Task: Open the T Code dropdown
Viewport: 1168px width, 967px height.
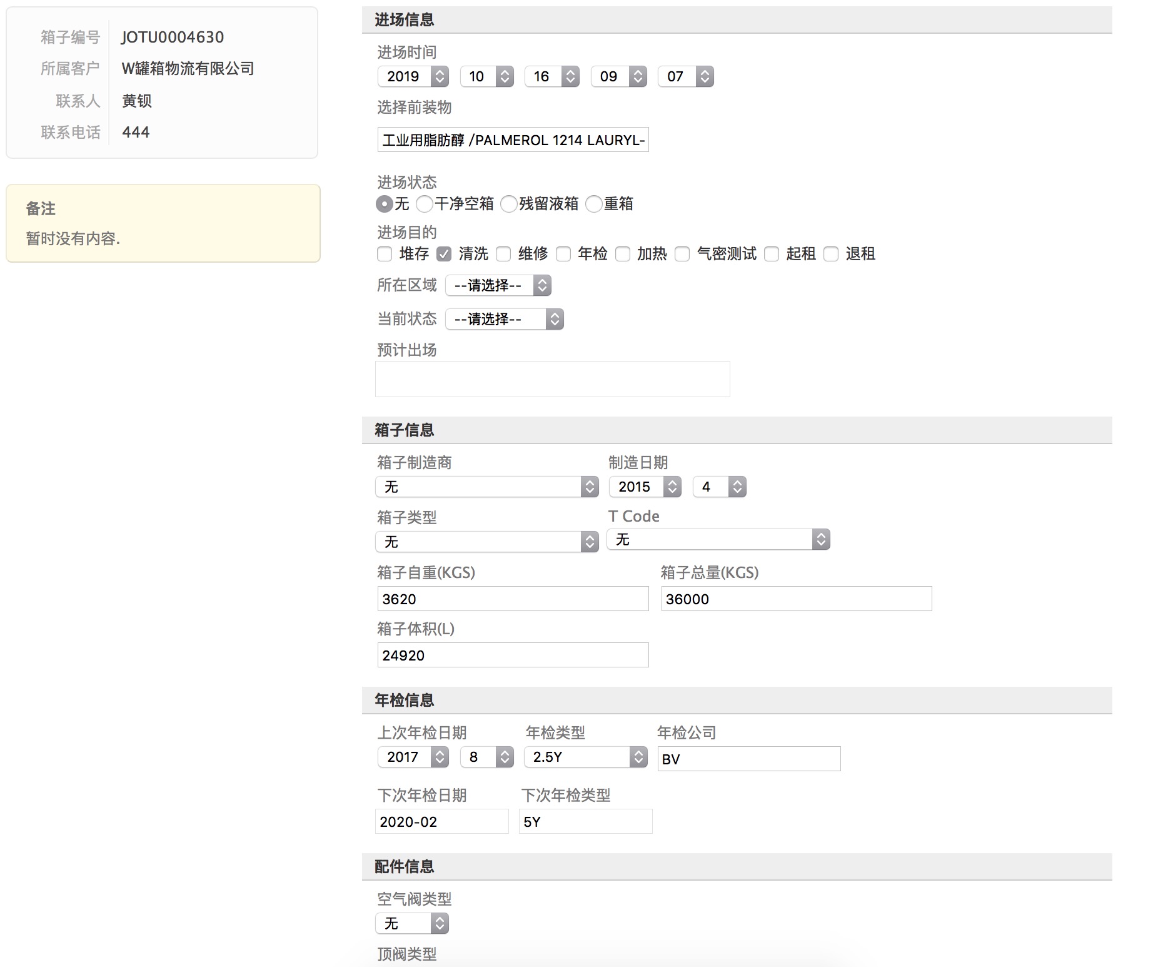Action: pyautogui.click(x=718, y=539)
